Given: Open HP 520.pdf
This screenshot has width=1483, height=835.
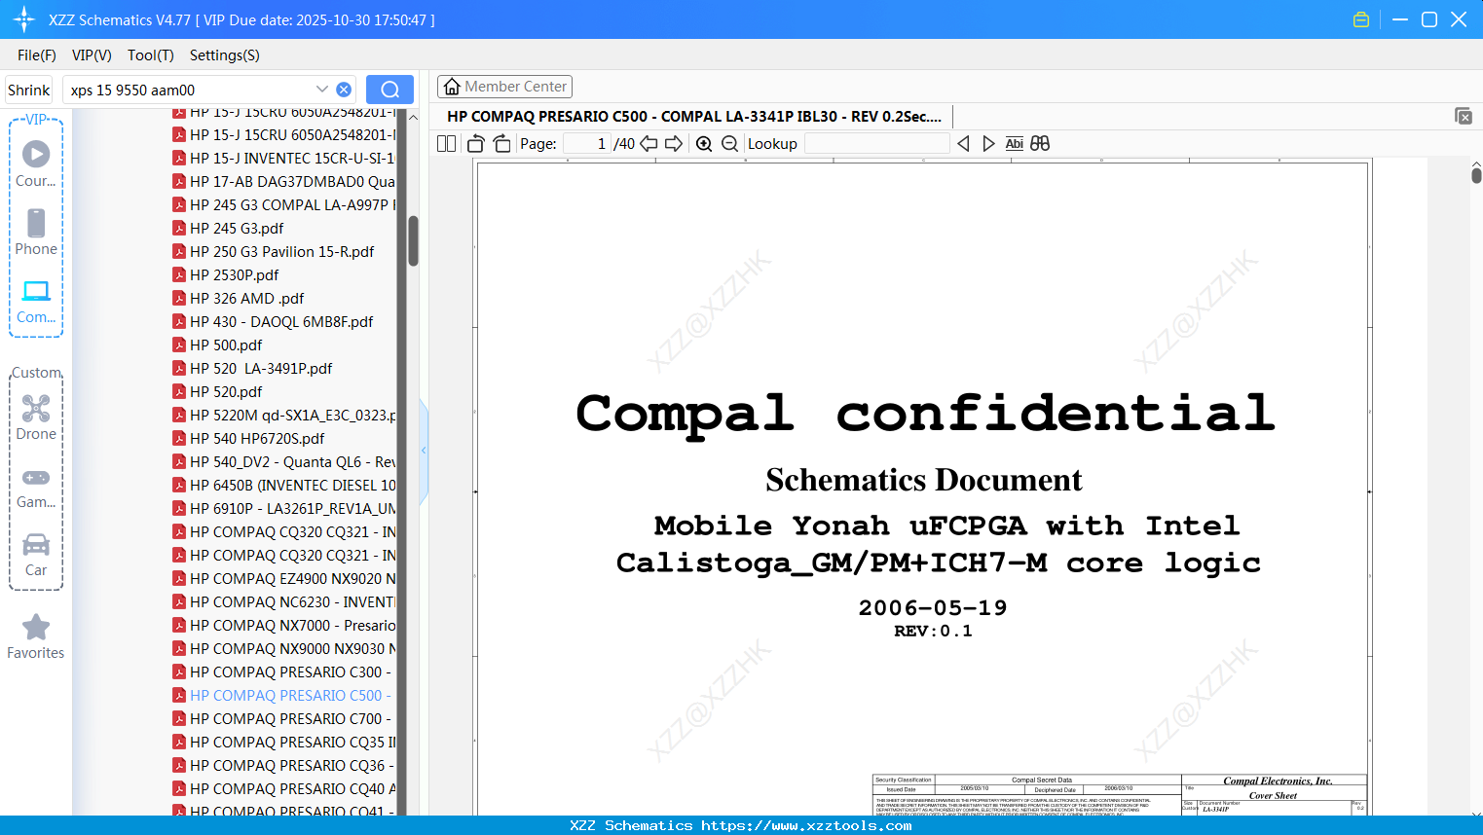Looking at the screenshot, I should point(226,391).
